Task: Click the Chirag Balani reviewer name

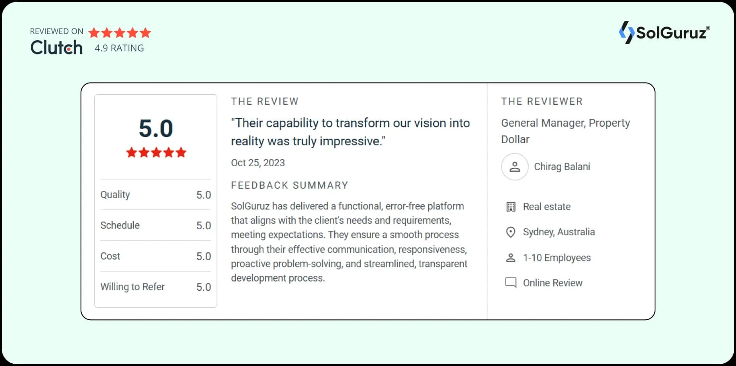Action: pos(562,167)
